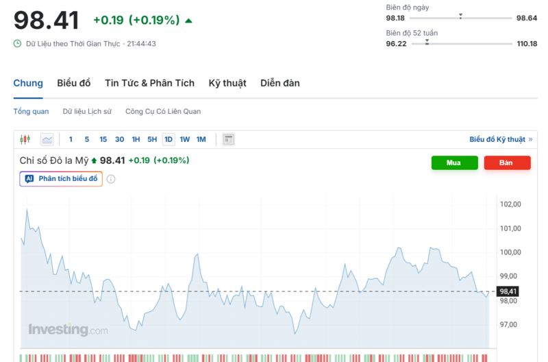Open the Biểu đồ tab

pyautogui.click(x=74, y=83)
